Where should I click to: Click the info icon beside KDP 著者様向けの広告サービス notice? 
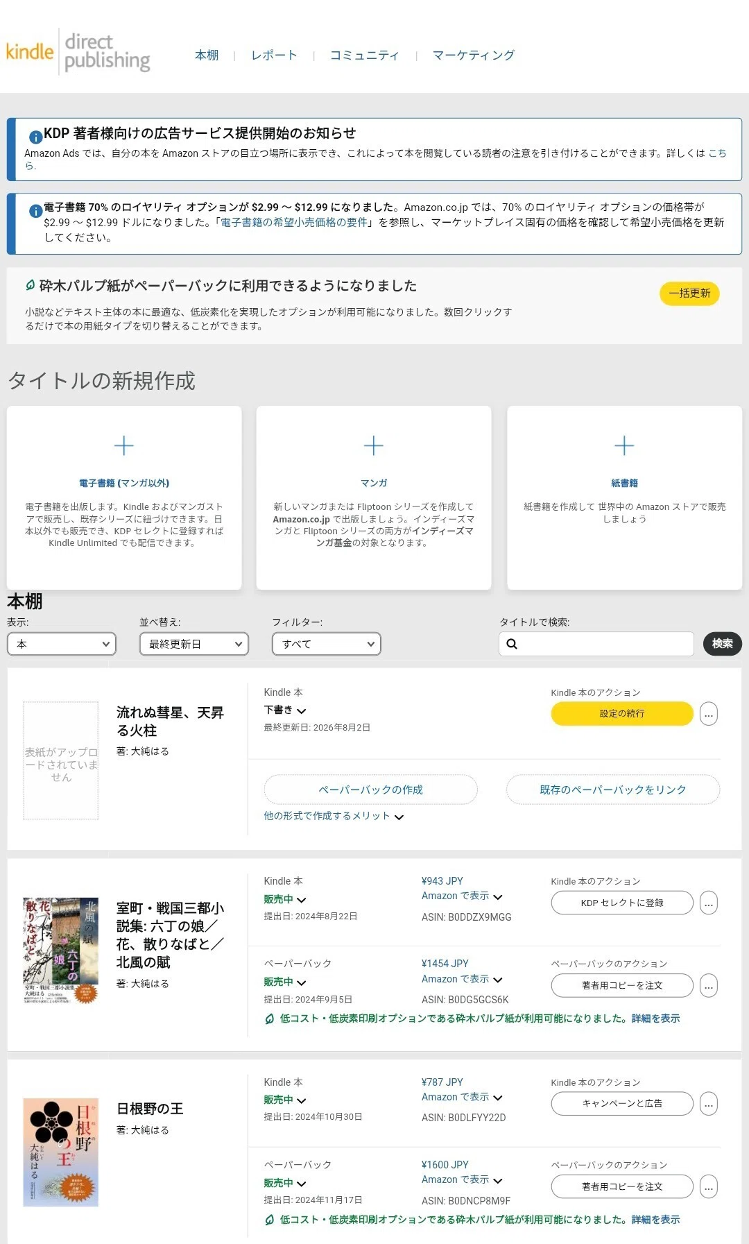tap(35, 137)
